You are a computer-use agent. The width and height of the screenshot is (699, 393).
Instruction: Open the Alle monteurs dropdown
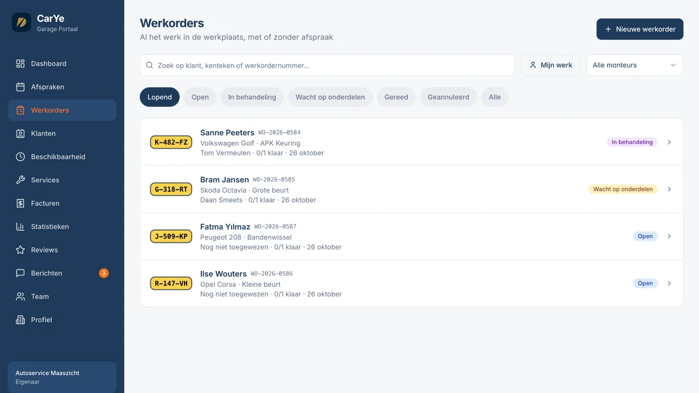click(635, 65)
